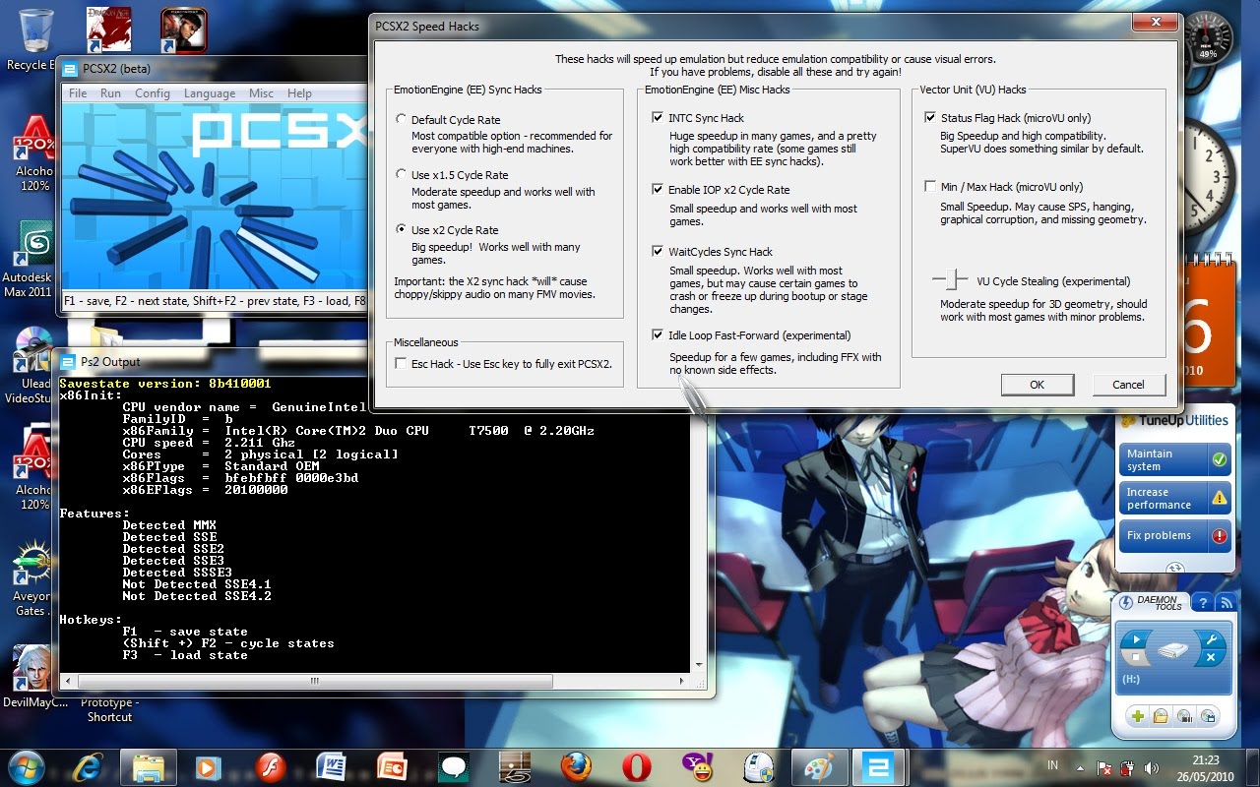This screenshot has height=787, width=1260.
Task: Click the DAEMON Tools add drive plus icon
Action: point(1138,715)
